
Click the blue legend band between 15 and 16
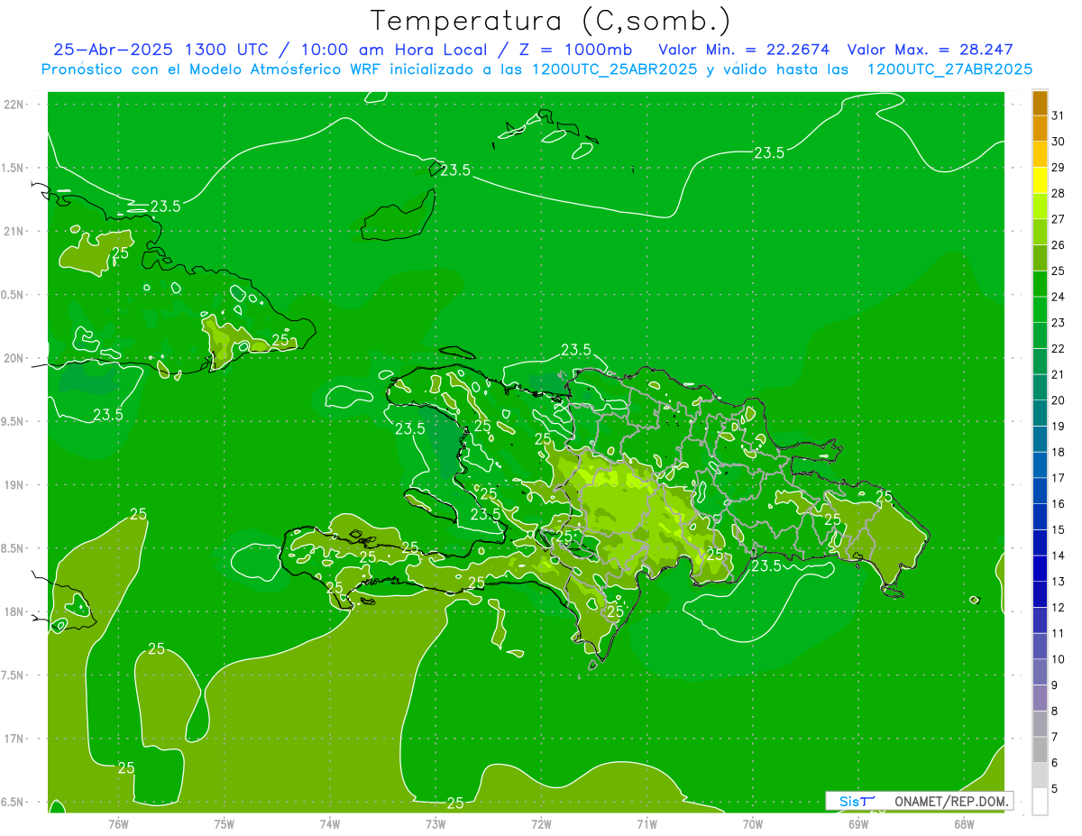(1040, 517)
